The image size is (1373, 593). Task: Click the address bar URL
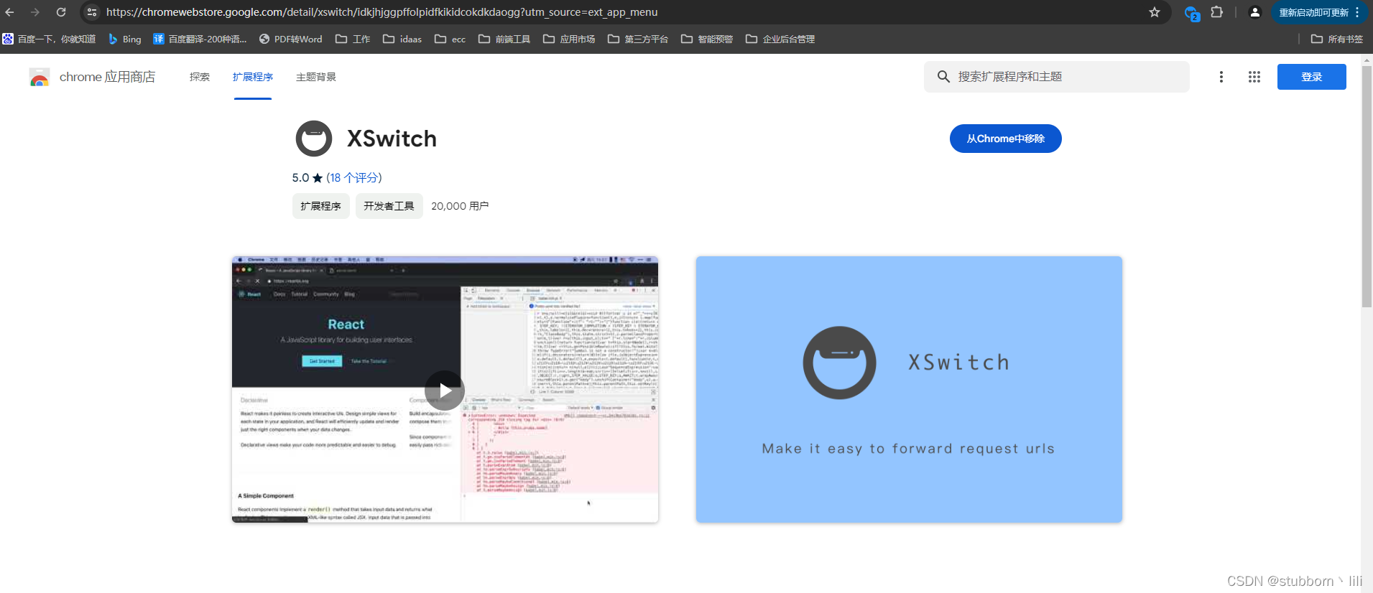click(382, 12)
